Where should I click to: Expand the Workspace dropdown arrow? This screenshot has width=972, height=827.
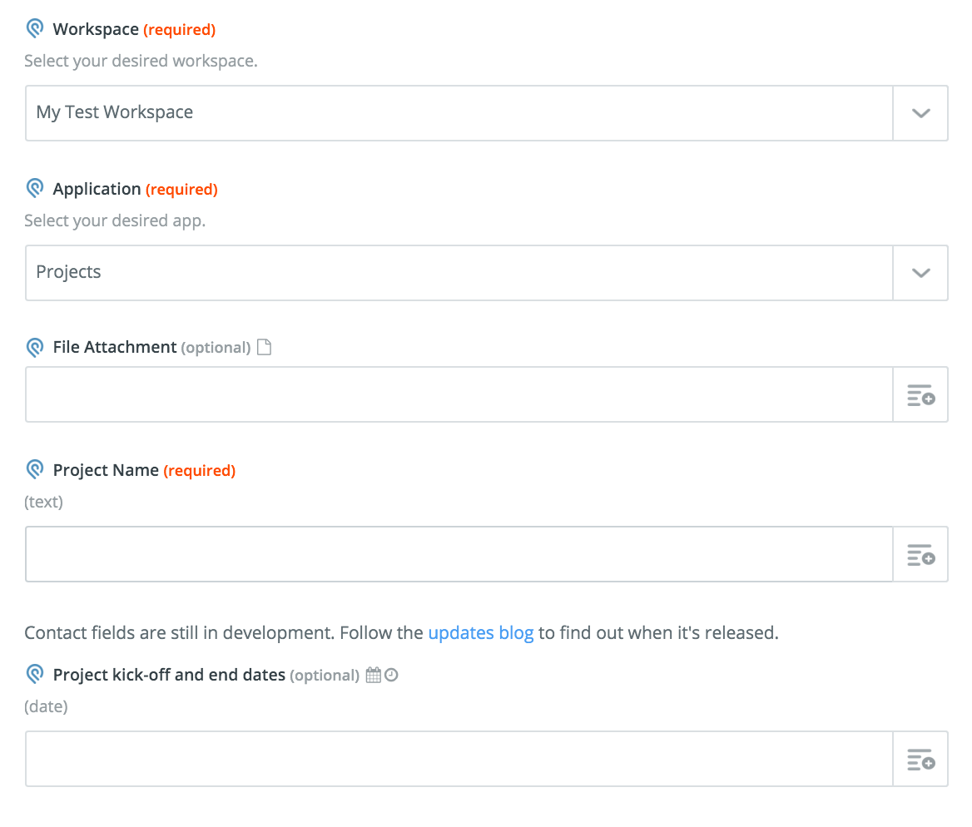[x=920, y=113]
